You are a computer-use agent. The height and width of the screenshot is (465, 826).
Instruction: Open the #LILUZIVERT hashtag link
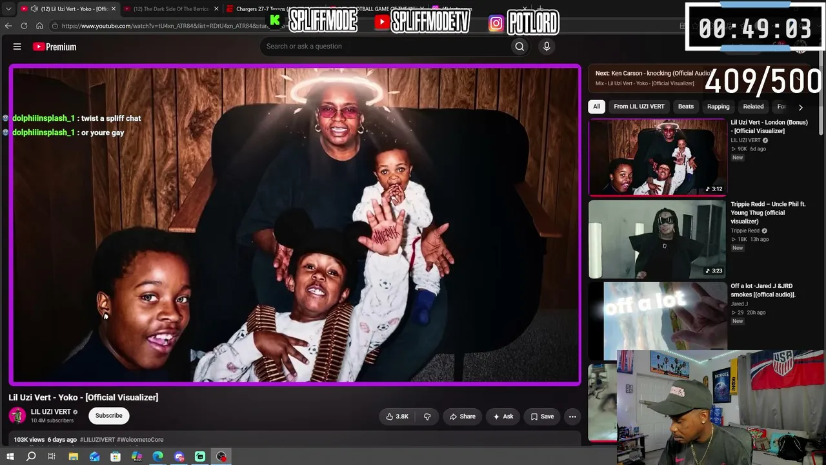pyautogui.click(x=97, y=440)
